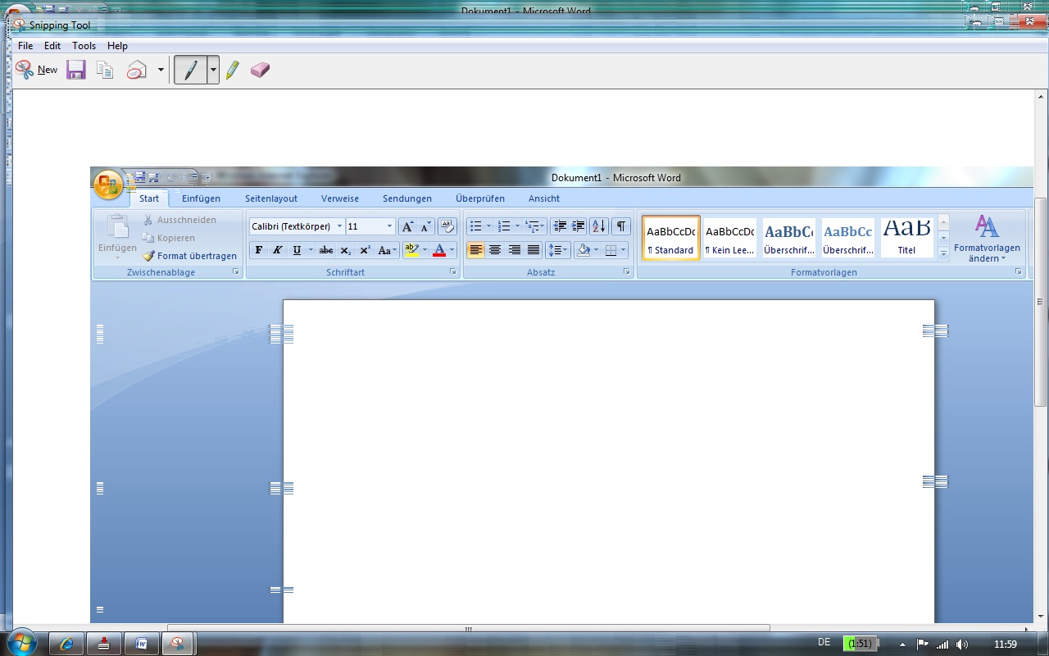This screenshot has width=1049, height=656.
Task: Open the Schriftart dialog launcher
Action: (452, 271)
